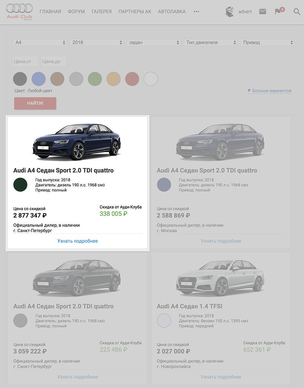The width and height of the screenshot is (304, 388).
Task: Click the 2 027 000 ₽ price
Action: tap(173, 352)
